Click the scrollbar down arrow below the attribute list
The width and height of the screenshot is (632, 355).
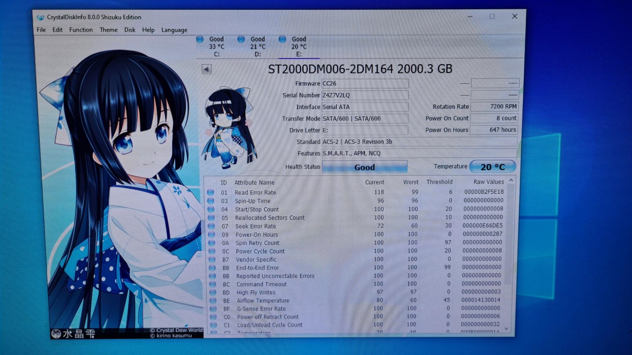tap(507, 328)
